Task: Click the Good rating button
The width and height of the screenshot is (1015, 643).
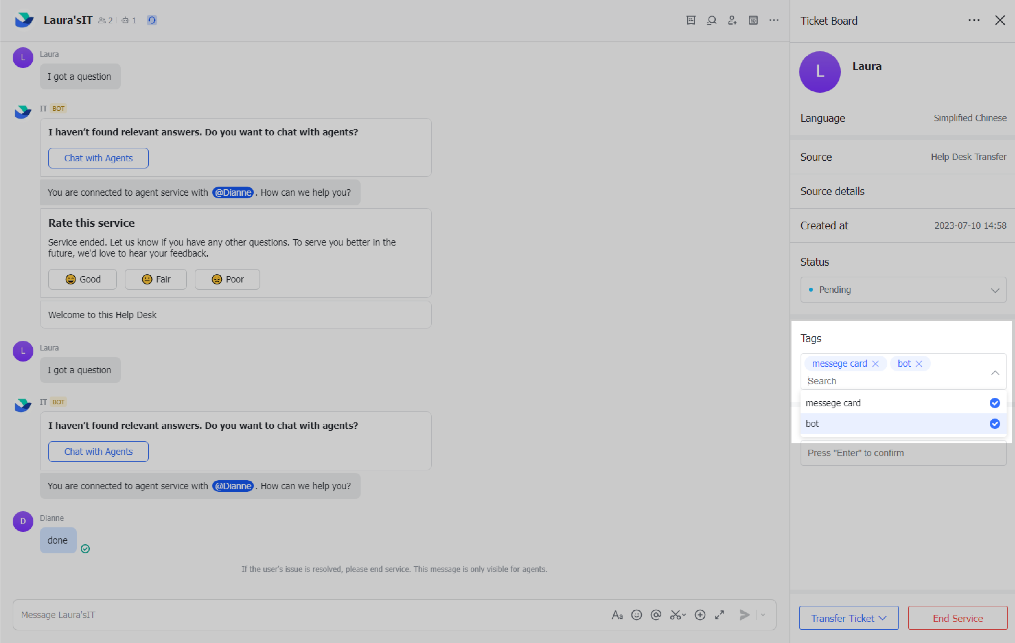Action: (x=83, y=279)
